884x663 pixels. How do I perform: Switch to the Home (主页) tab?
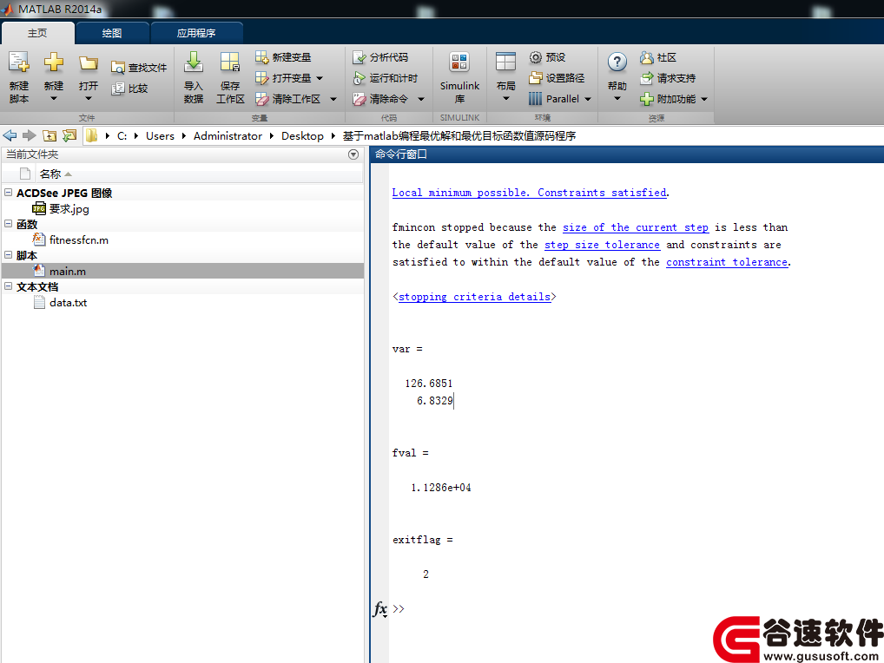pos(37,33)
